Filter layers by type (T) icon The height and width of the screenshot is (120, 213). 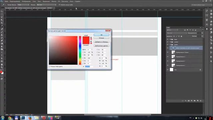pos(190,30)
